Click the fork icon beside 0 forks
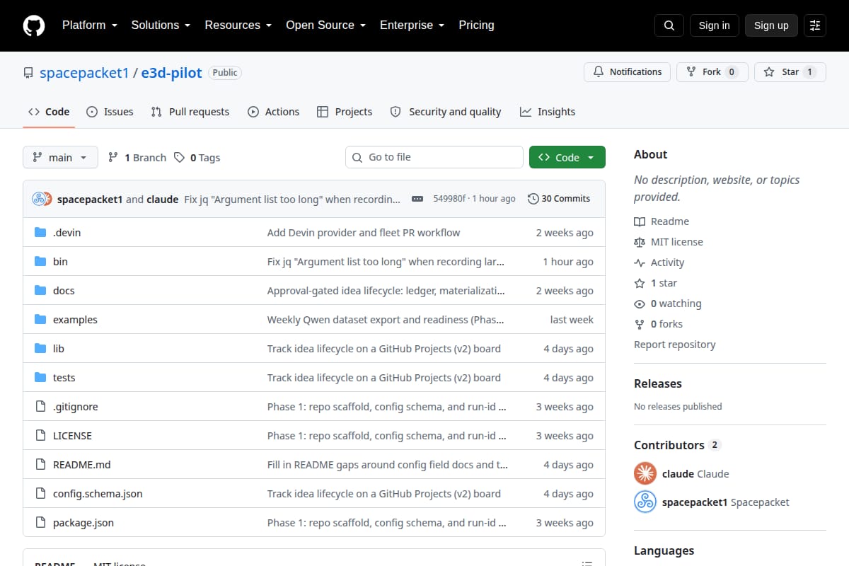Viewport: 849px width, 566px height. pyautogui.click(x=640, y=324)
